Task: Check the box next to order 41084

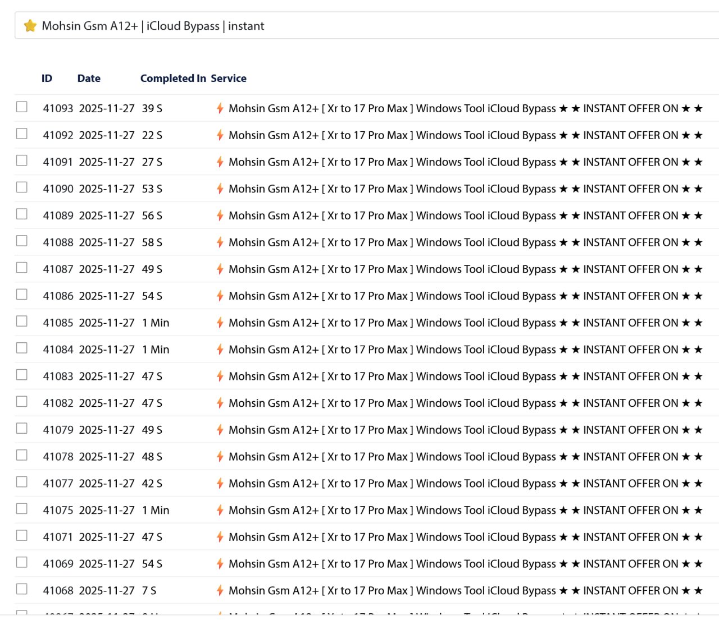Action: point(22,348)
